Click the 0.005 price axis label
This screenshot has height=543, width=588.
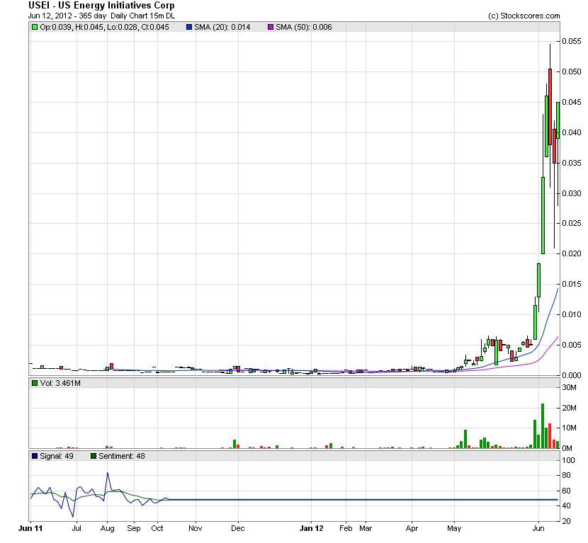[x=572, y=345]
